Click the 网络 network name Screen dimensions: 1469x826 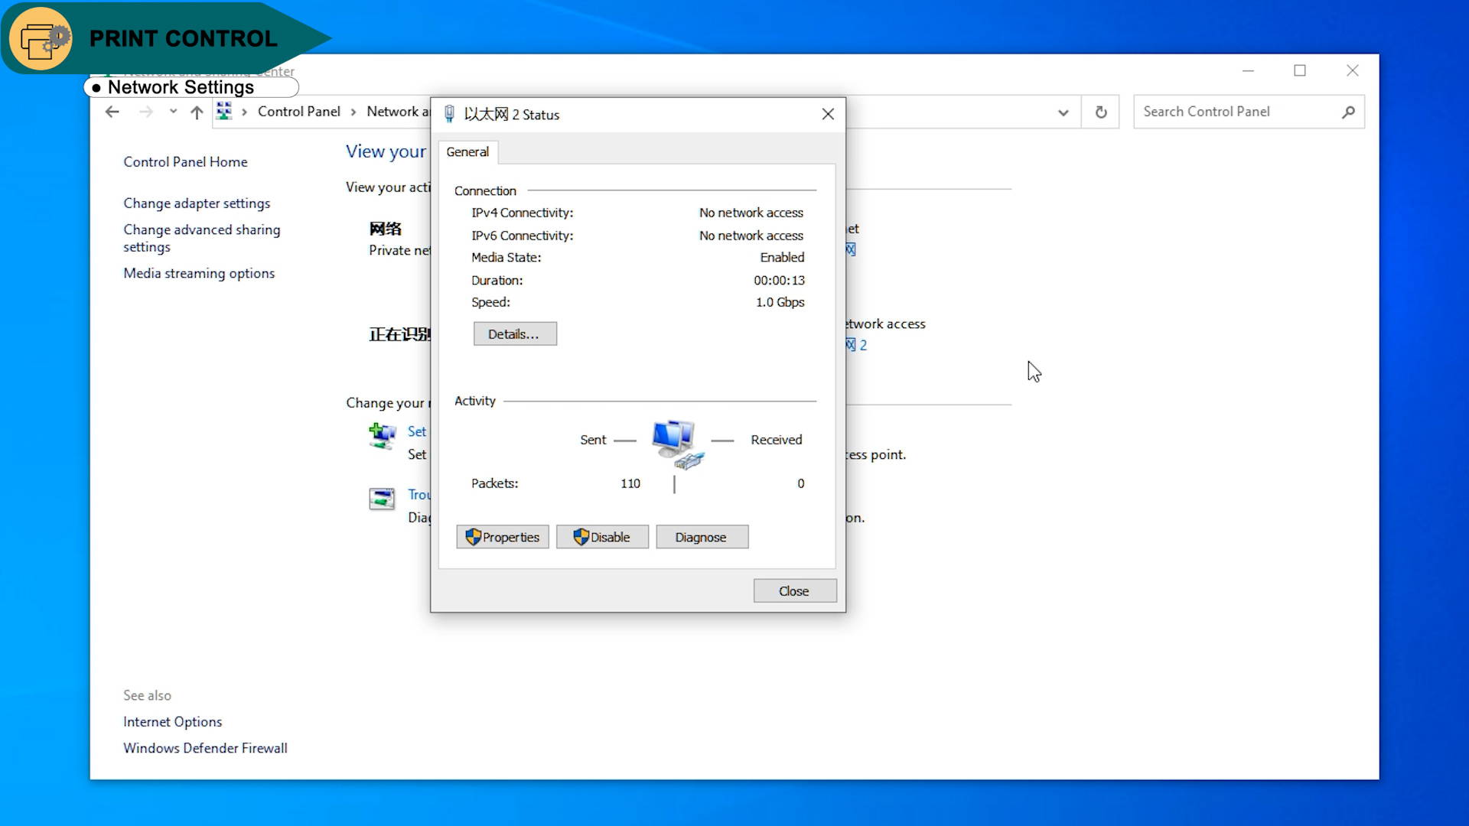tap(385, 229)
